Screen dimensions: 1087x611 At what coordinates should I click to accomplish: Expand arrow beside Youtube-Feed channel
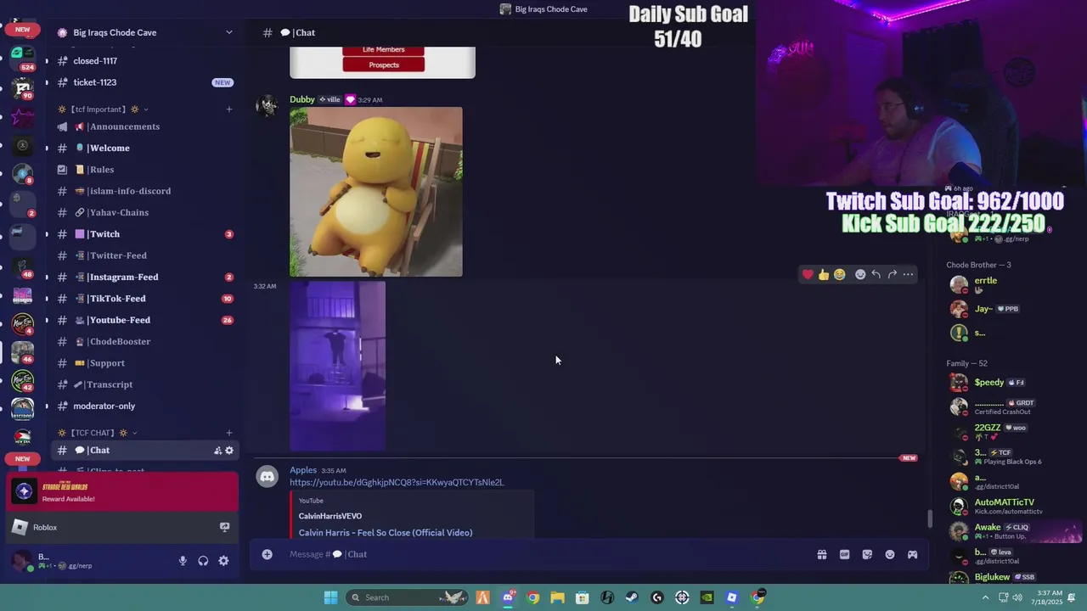[47, 320]
